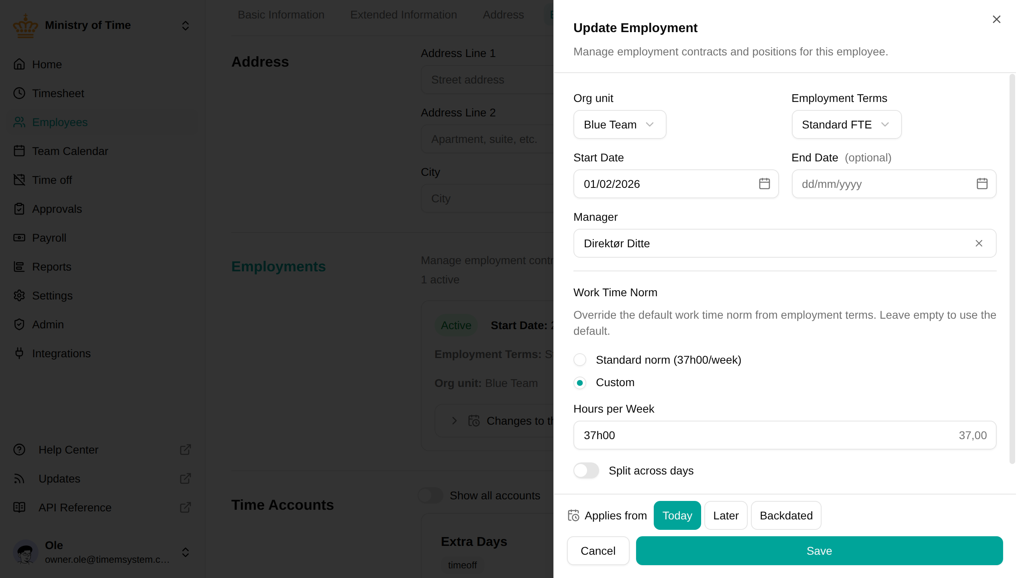Click the End Date input field
The height and width of the screenshot is (578, 1028).
[x=894, y=184]
